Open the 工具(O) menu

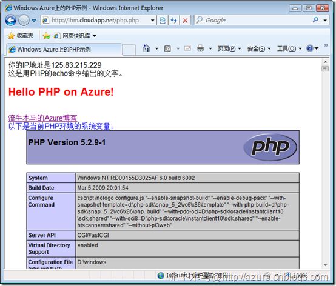pyautogui.click(x=289, y=48)
